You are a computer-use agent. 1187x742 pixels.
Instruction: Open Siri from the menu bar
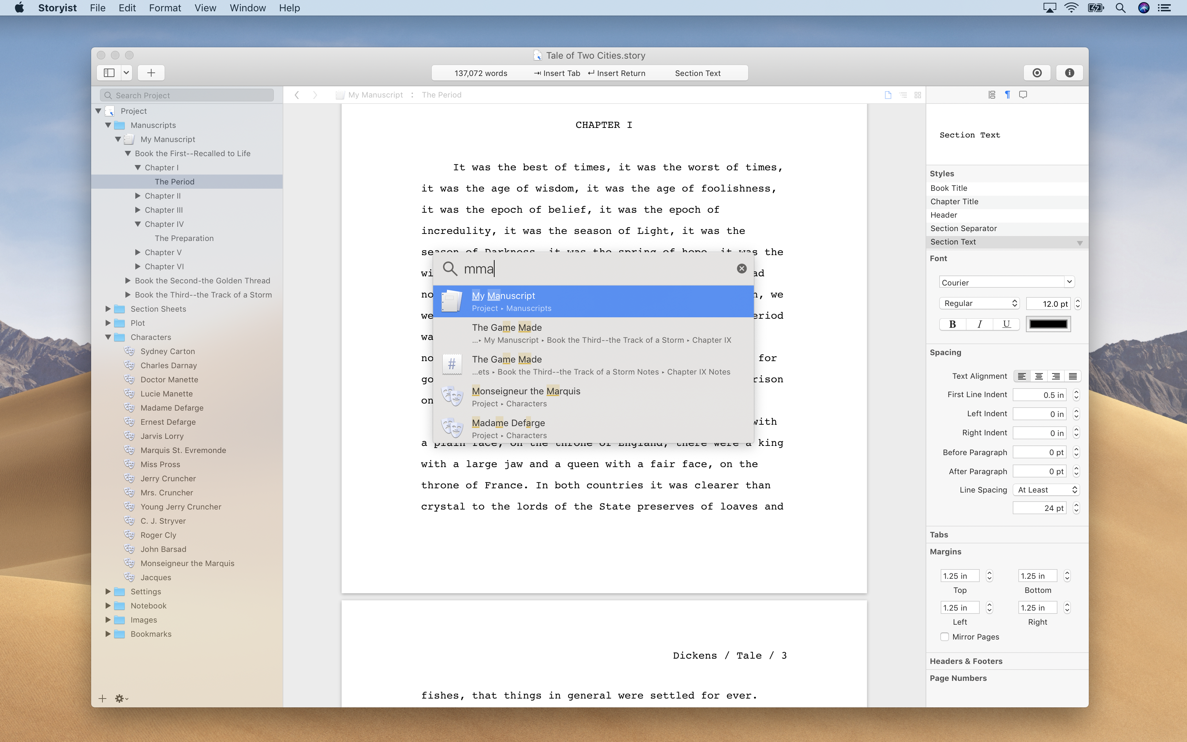point(1144,8)
